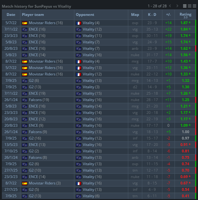Image resolution: width=198 pixels, height=200 pixels.
Task: Open Movistar Riders (16) on 5/7/22 ovp
Action: (46, 23)
